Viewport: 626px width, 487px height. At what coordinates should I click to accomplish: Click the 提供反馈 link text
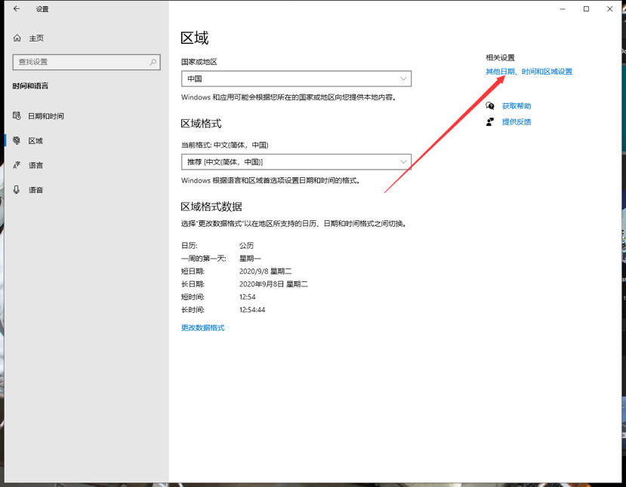(x=517, y=121)
